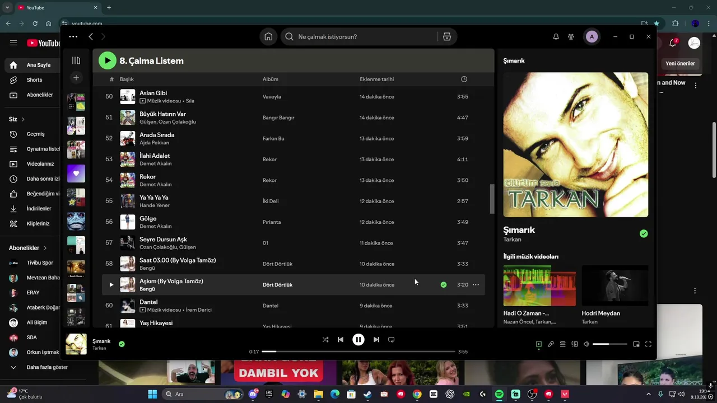Open the YouTube hamburger menu
Viewport: 717px width, 403px height.
[x=13, y=43]
